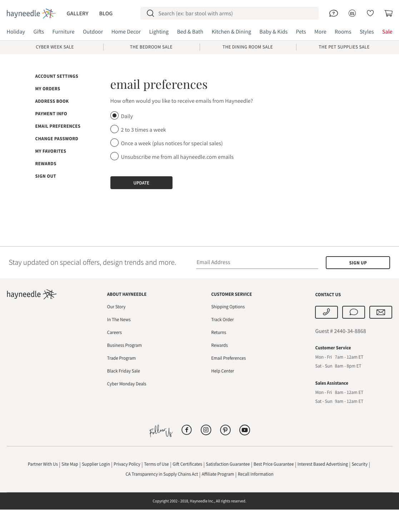Screen dimensions: 399x511
Task: Open the Pinterest social icon
Action: click(225, 430)
